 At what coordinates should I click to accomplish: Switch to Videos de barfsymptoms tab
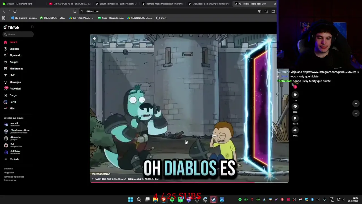click(x=209, y=4)
